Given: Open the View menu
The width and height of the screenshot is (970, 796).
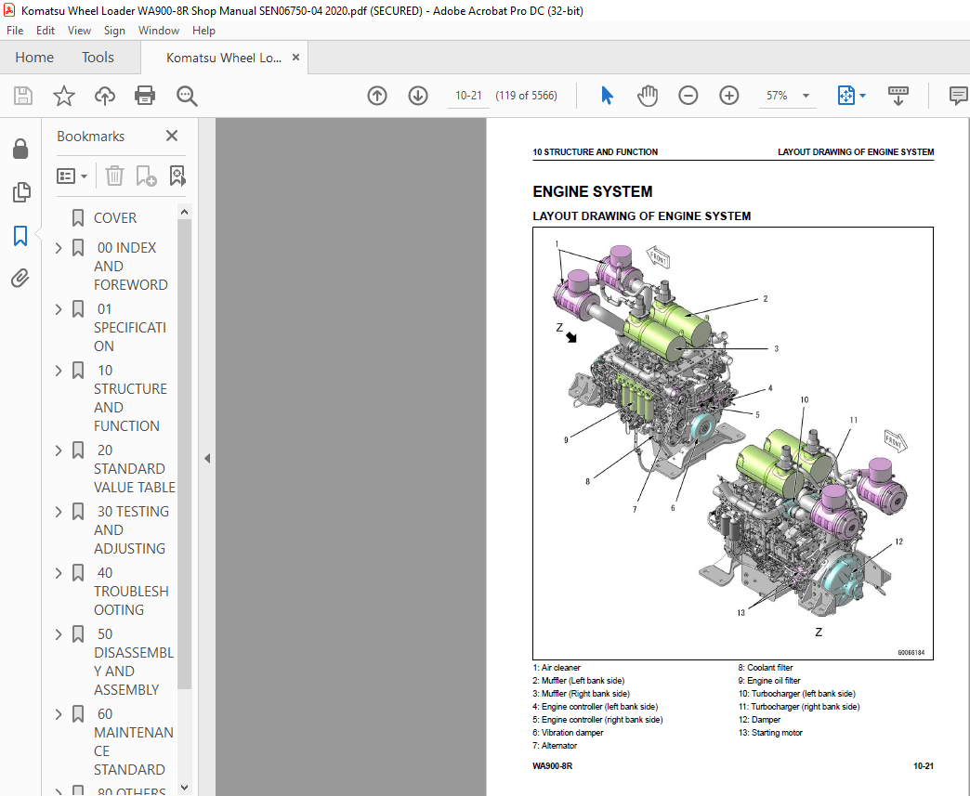Looking at the screenshot, I should (x=79, y=31).
